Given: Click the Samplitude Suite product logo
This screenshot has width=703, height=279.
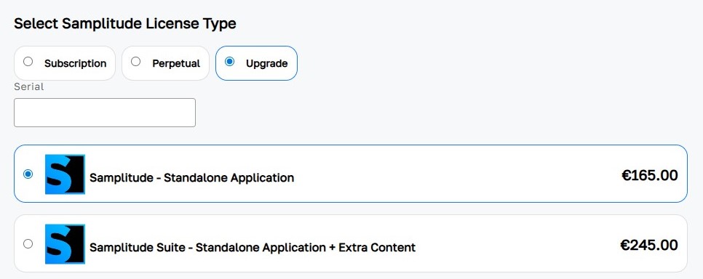Looking at the screenshot, I should (65, 244).
